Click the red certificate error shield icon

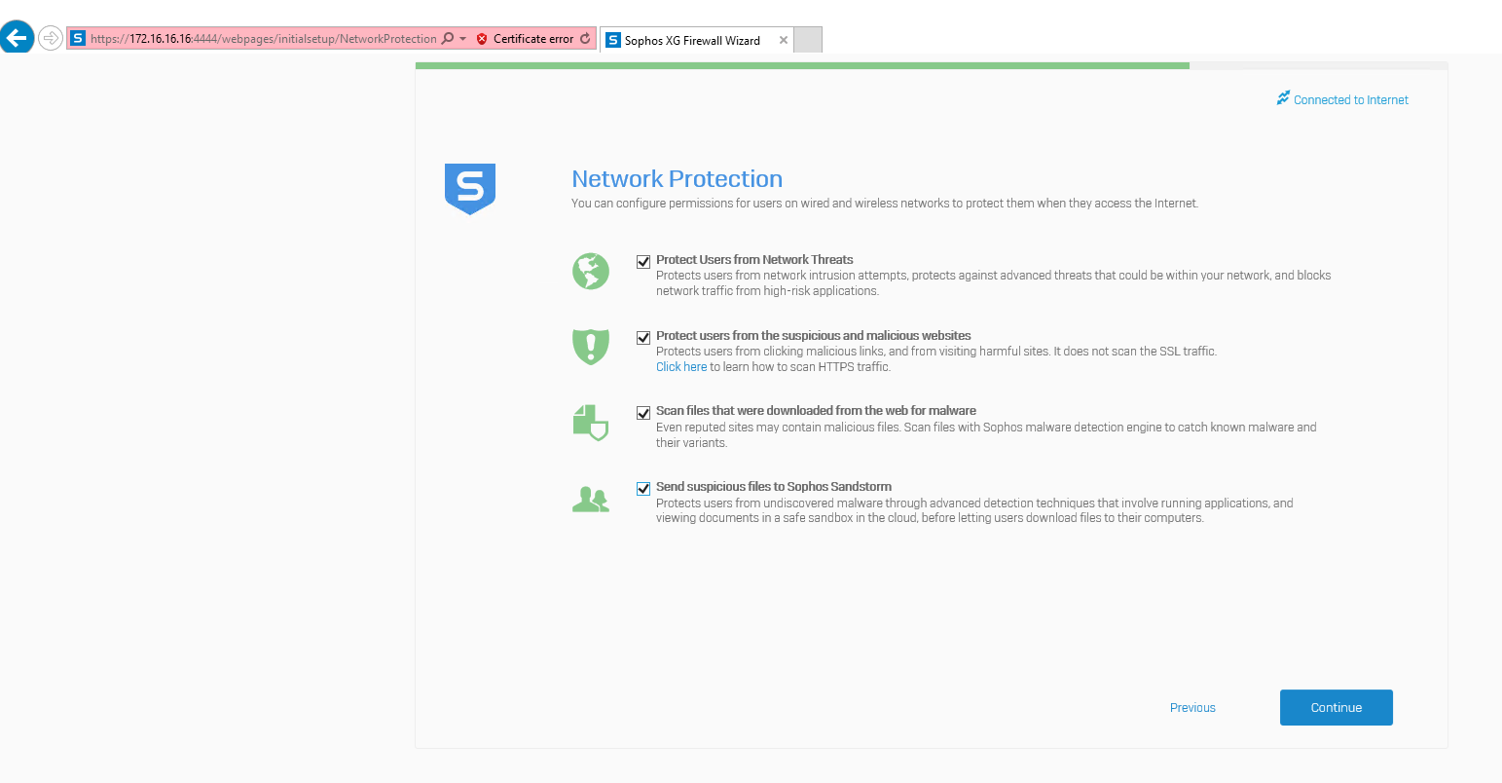point(482,39)
